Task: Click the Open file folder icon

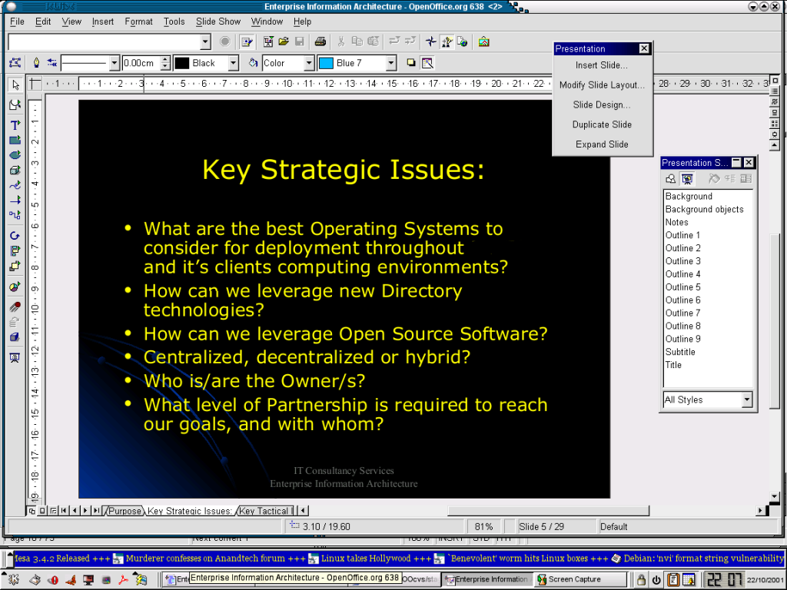Action: 284,41
